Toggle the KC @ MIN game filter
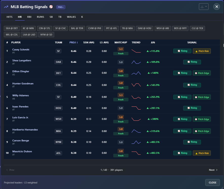This screenshot has height=189, width=224. pos(28,28)
